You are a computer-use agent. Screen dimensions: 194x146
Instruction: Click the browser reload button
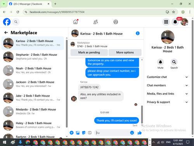(18, 12)
